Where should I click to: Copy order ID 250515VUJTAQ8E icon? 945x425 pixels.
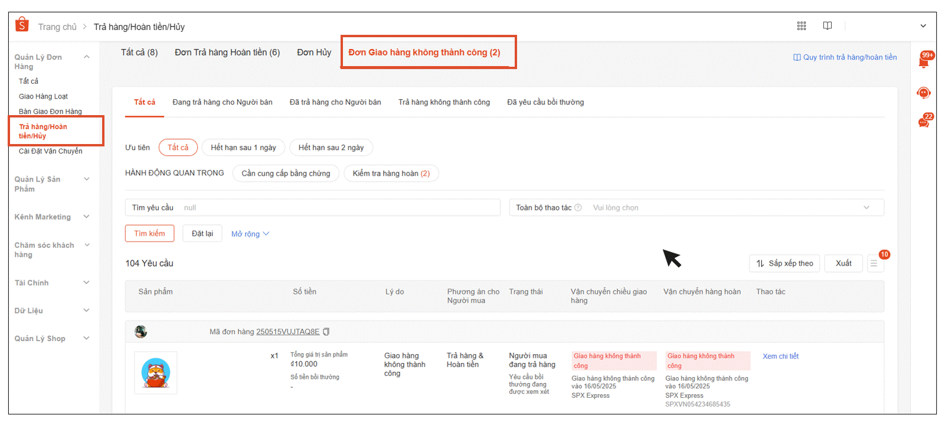tap(326, 332)
